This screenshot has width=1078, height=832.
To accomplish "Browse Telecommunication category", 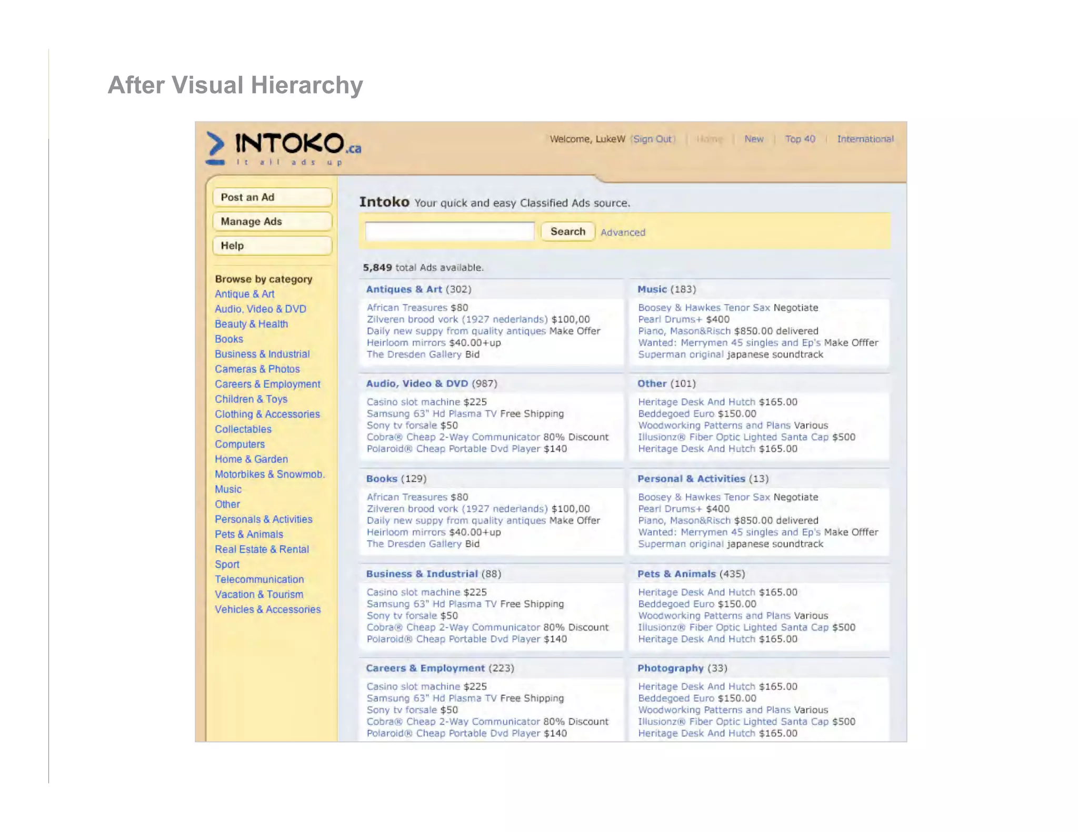I will pyautogui.click(x=259, y=579).
